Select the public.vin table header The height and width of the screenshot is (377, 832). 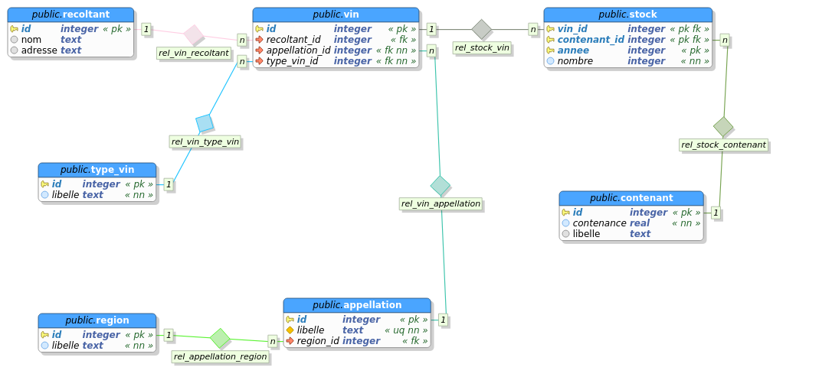pyautogui.click(x=336, y=15)
